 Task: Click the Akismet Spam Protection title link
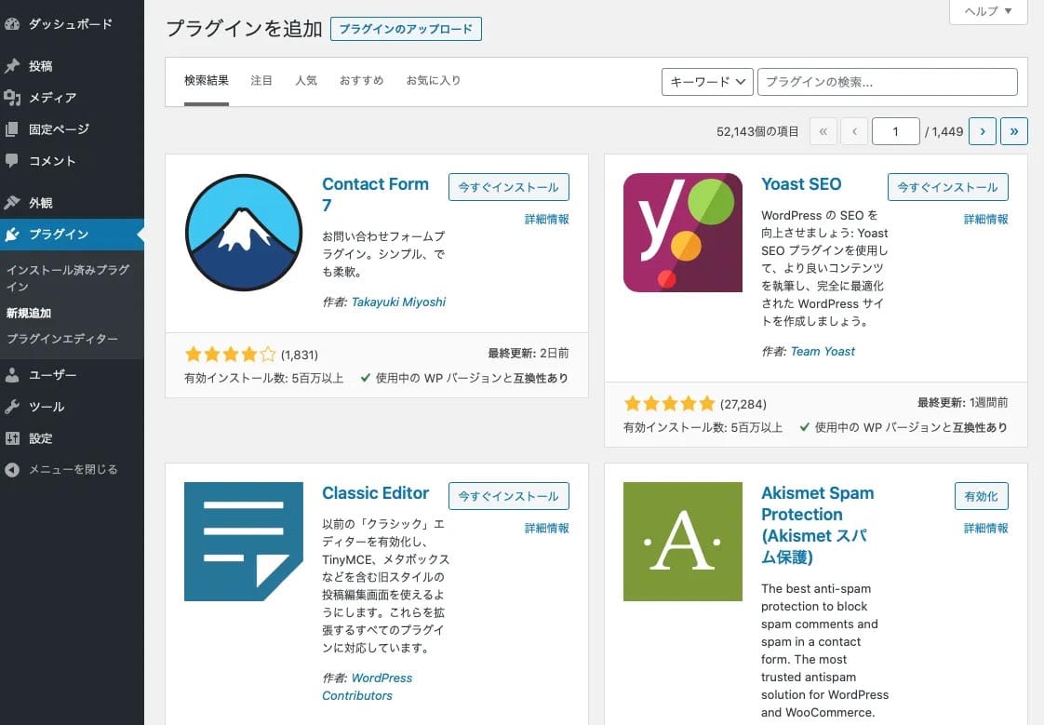[818, 525]
